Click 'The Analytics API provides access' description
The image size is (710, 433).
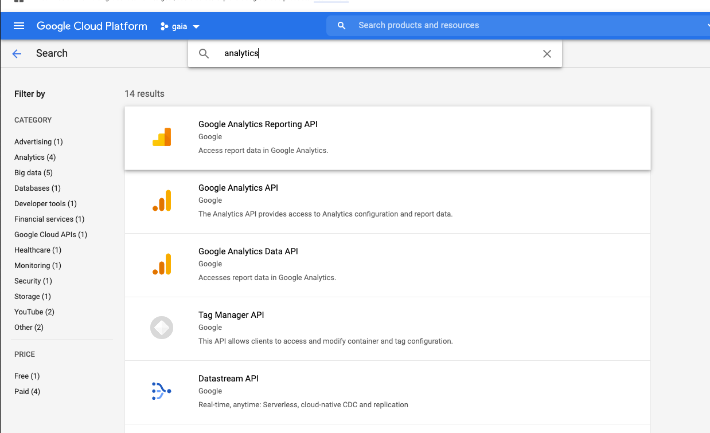[325, 214]
